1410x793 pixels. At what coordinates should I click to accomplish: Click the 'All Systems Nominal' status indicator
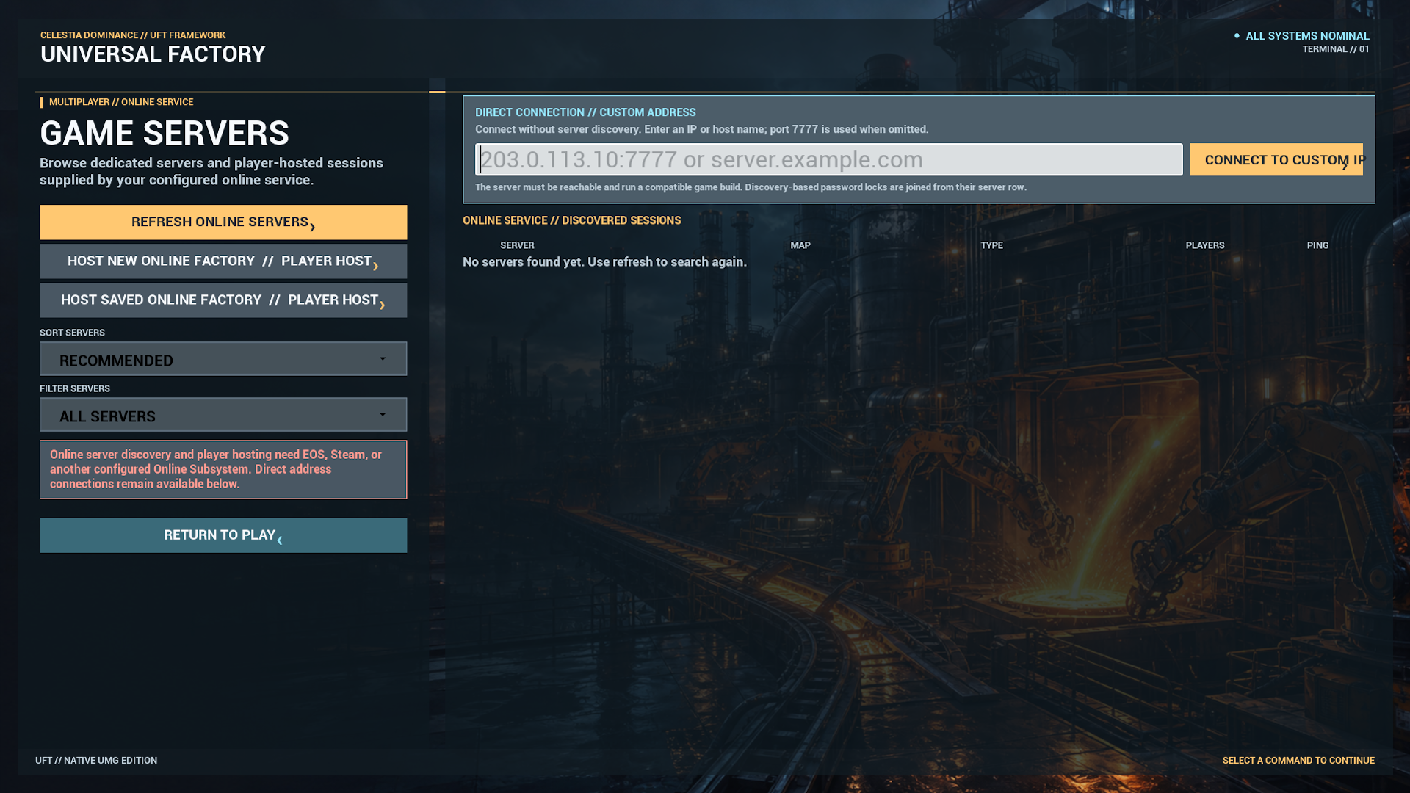pyautogui.click(x=1302, y=35)
